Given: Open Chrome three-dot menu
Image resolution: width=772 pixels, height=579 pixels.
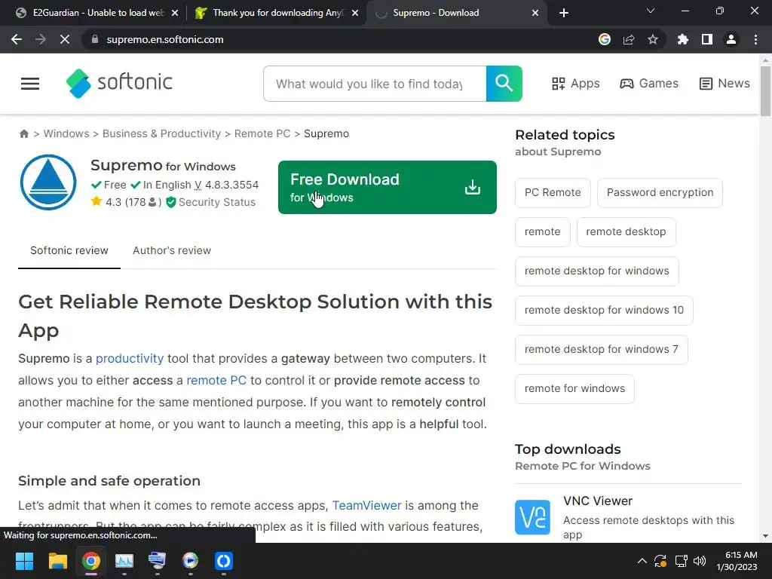Looking at the screenshot, I should click(x=755, y=39).
